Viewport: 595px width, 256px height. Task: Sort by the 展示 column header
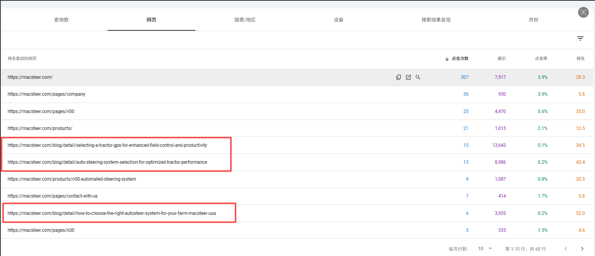[501, 59]
